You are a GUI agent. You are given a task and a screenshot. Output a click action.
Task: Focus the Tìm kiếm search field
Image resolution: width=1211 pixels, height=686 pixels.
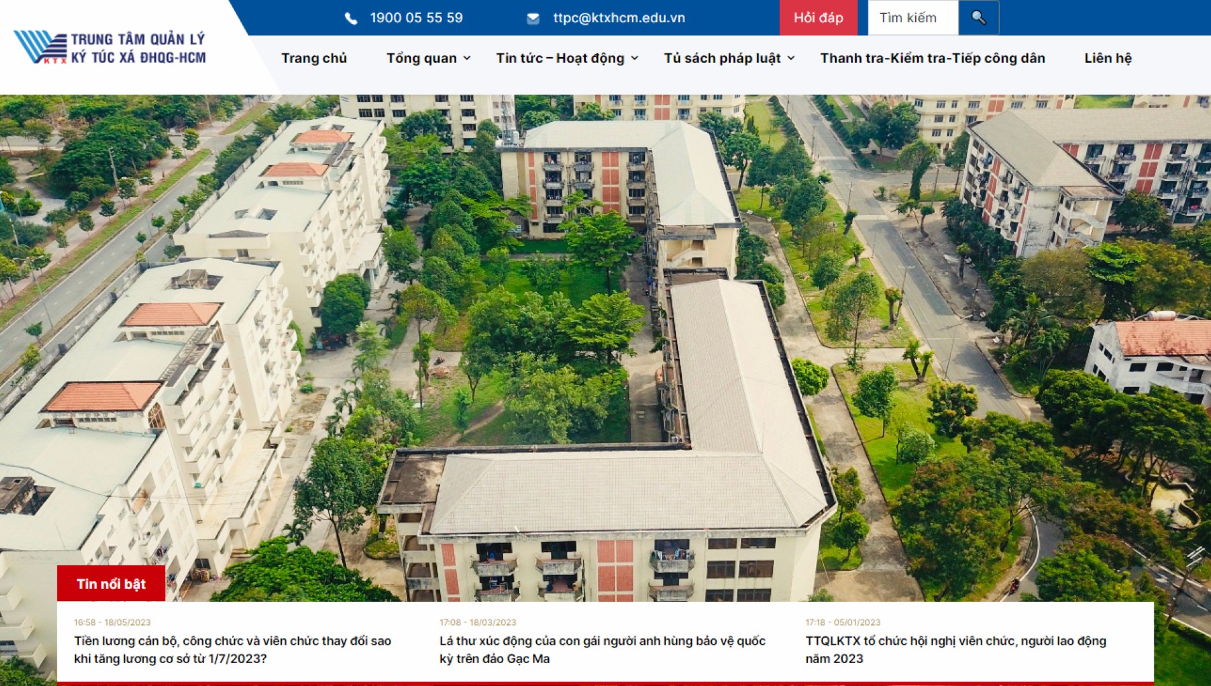point(913,18)
